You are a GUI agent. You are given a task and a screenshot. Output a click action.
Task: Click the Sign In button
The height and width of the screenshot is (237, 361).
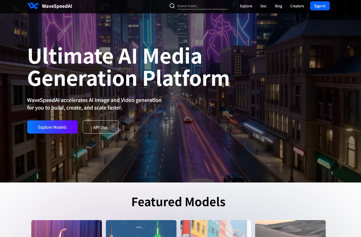pos(320,6)
